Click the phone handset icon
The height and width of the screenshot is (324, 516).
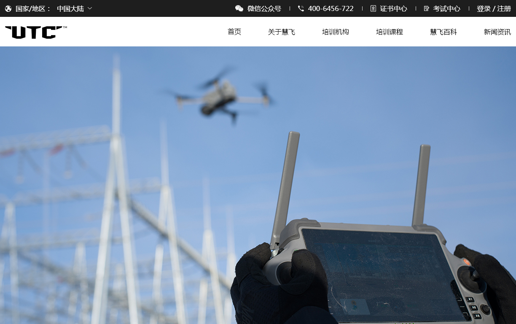(301, 8)
